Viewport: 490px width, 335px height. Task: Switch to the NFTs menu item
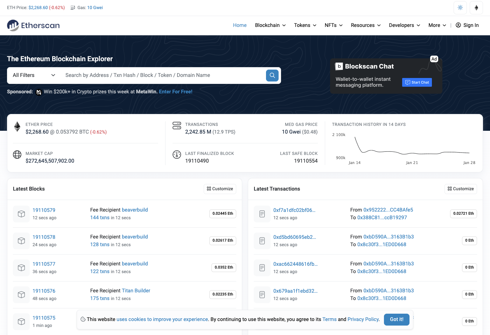[333, 25]
